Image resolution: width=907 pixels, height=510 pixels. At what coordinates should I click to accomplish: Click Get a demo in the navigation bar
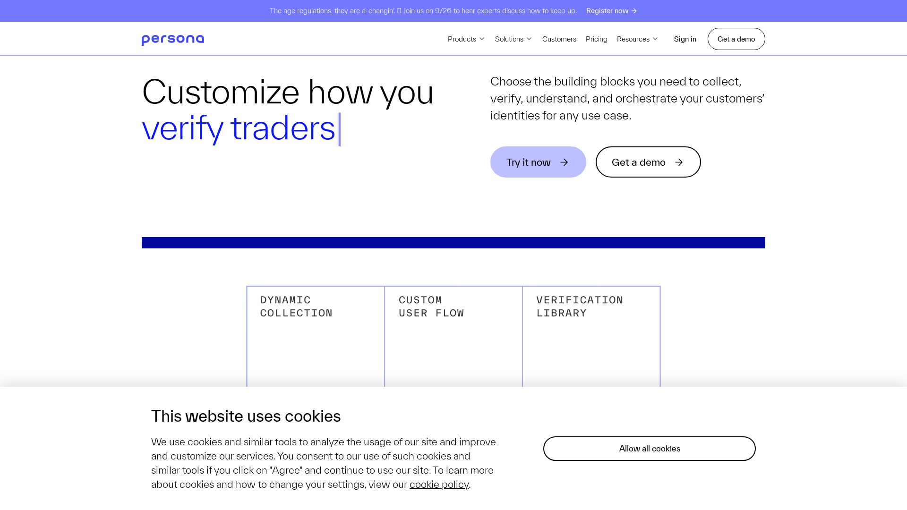tap(736, 39)
